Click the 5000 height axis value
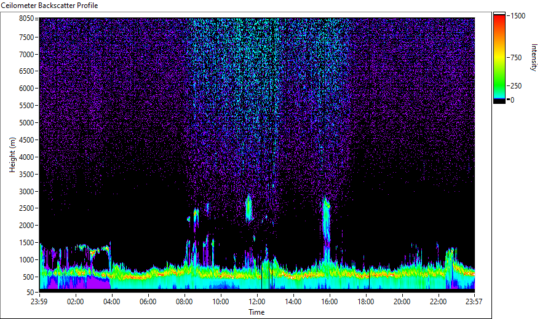 pos(26,123)
